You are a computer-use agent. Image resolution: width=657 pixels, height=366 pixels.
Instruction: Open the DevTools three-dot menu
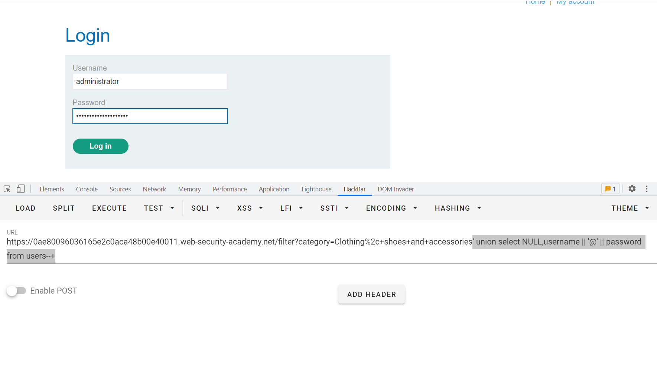click(647, 189)
